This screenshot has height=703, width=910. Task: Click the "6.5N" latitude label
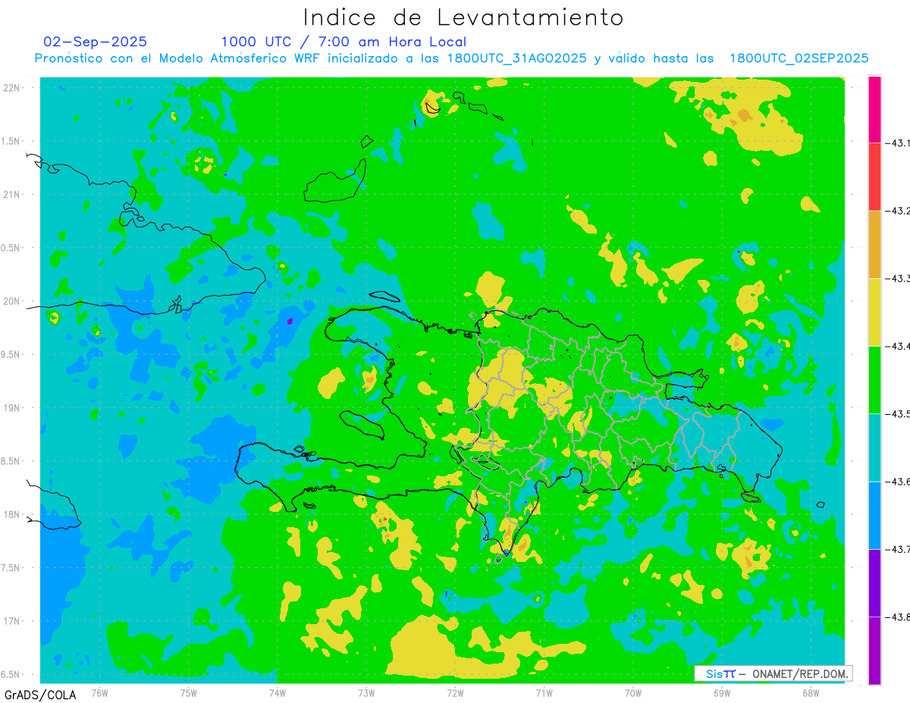(x=11, y=674)
